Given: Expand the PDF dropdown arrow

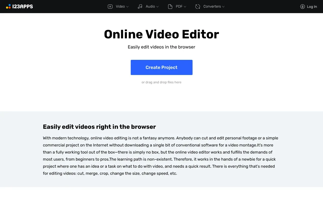Looking at the screenshot, I should [x=184, y=7].
